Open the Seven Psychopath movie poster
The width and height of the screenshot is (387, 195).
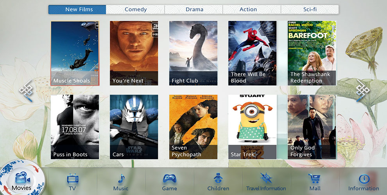[x=193, y=127]
